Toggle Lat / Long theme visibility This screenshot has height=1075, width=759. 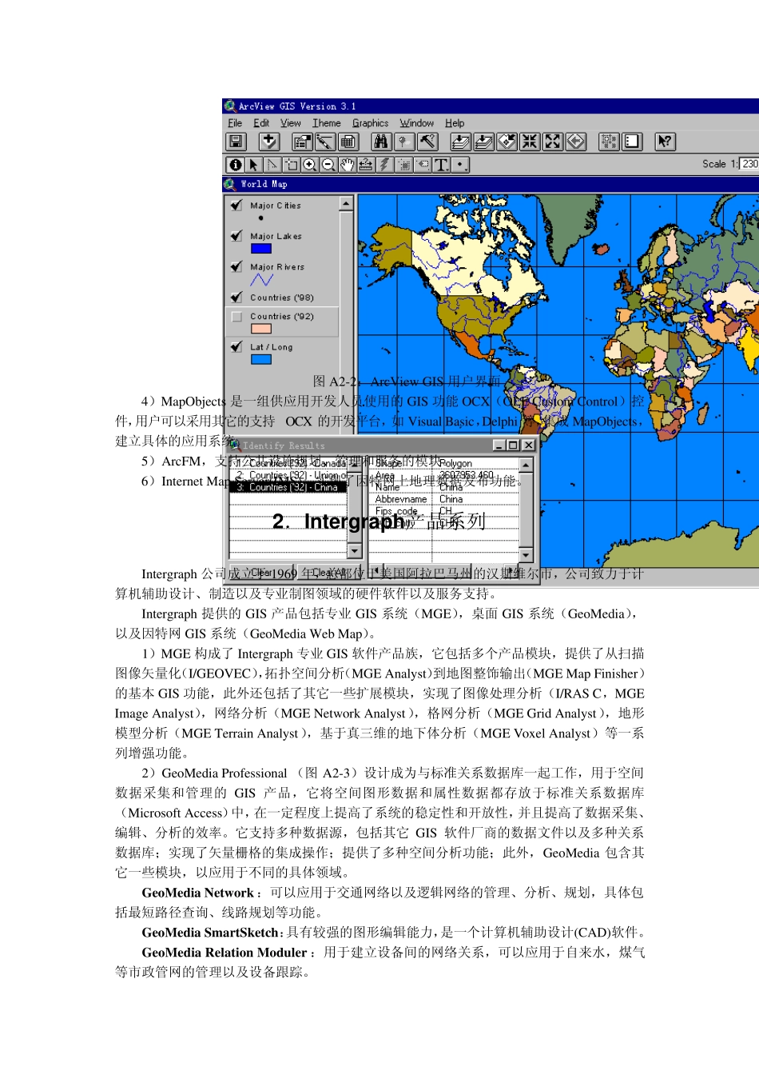click(236, 347)
